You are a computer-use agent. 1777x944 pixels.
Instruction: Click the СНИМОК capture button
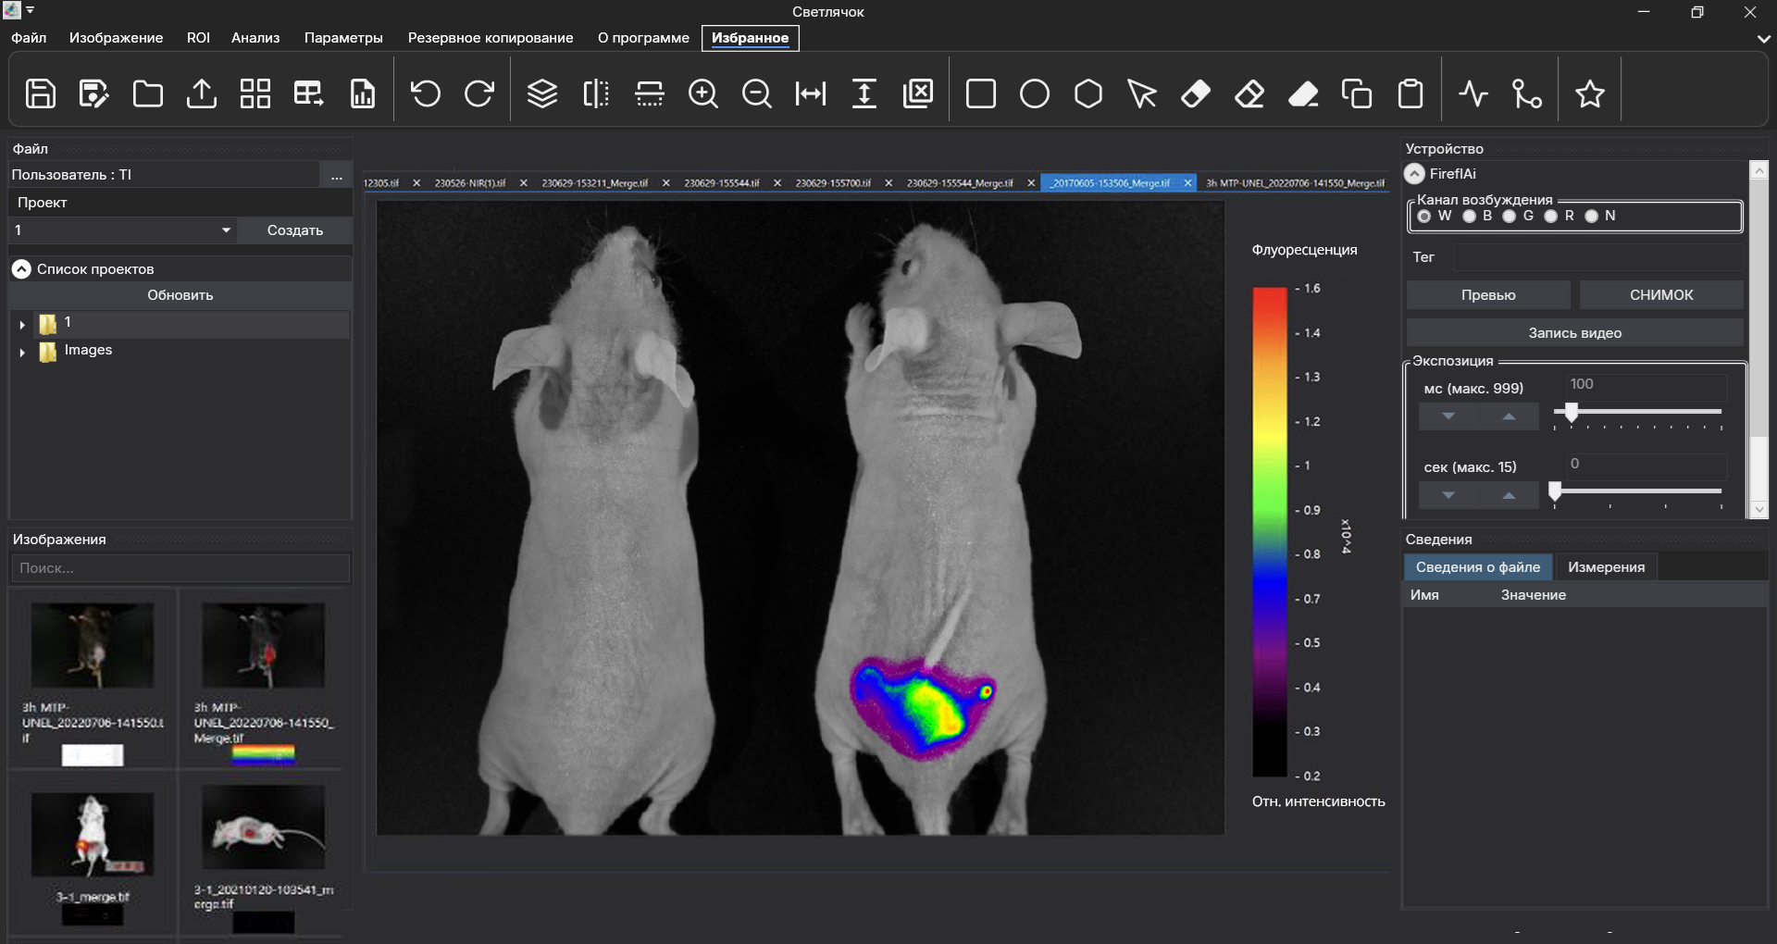coord(1661,295)
